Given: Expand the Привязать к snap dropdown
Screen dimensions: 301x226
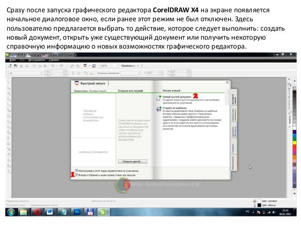Looking at the screenshot, I should (x=138, y=66).
